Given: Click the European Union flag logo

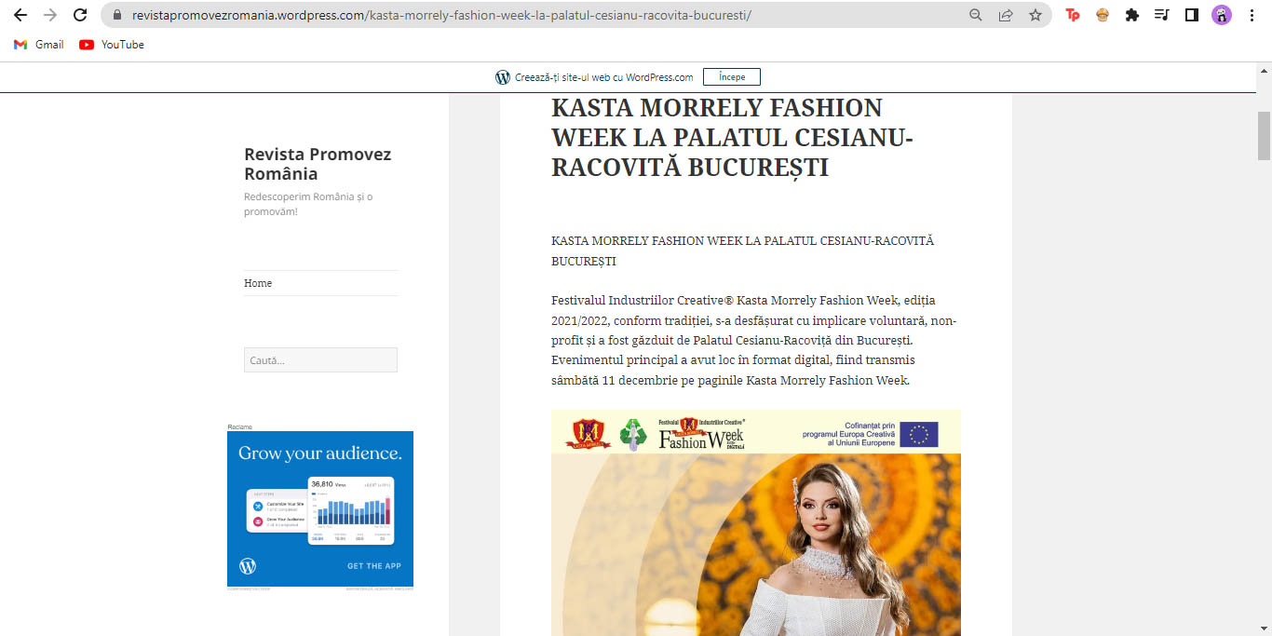Looking at the screenshot, I should pyautogui.click(x=919, y=434).
